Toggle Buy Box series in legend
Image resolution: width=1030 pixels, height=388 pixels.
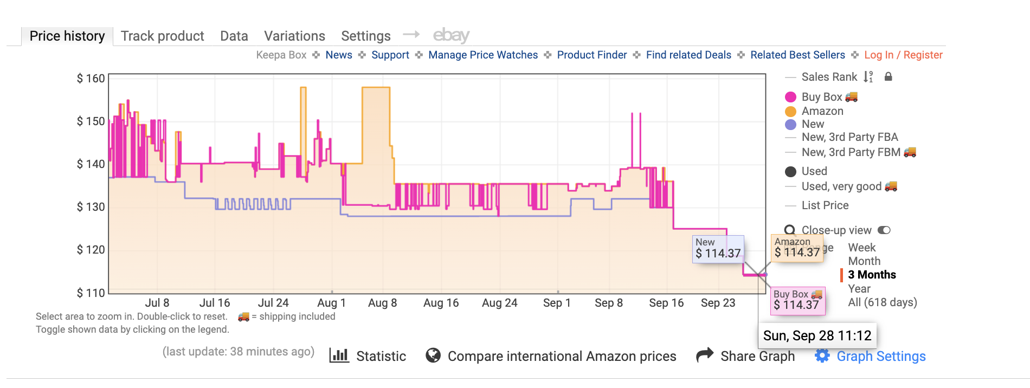coord(791,97)
